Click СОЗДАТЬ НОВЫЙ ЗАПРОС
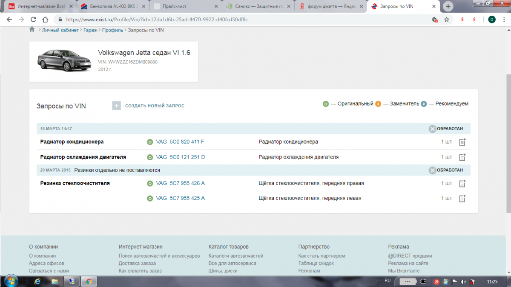 click(155, 105)
